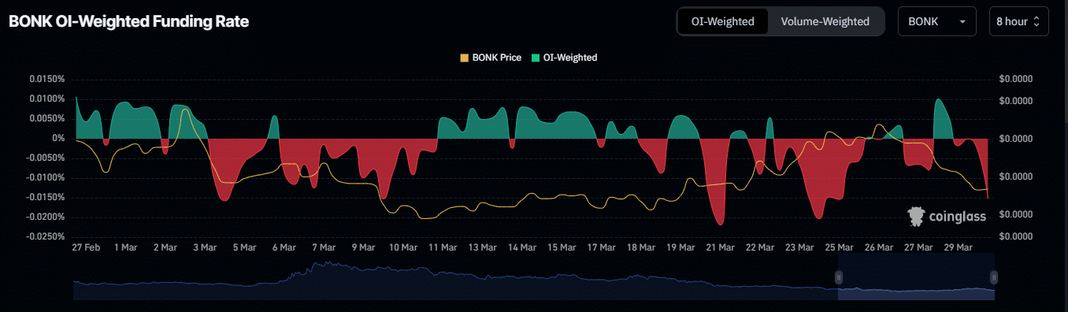Viewport: 1068px width, 312px height.
Task: Click the 10 Mar date label
Action: (x=402, y=247)
